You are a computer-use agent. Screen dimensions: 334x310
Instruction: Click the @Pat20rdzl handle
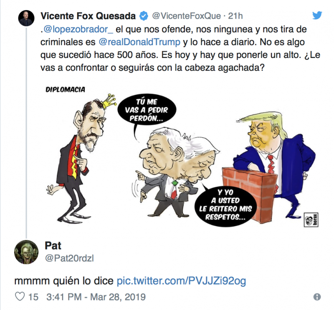point(69,258)
